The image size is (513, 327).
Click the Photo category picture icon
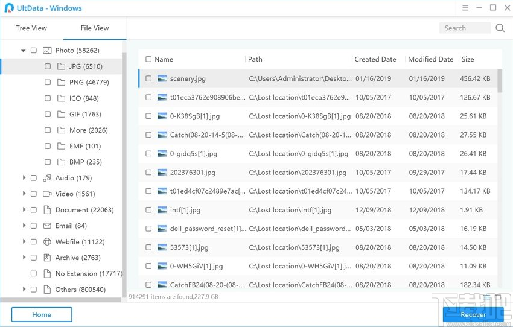[x=47, y=50]
